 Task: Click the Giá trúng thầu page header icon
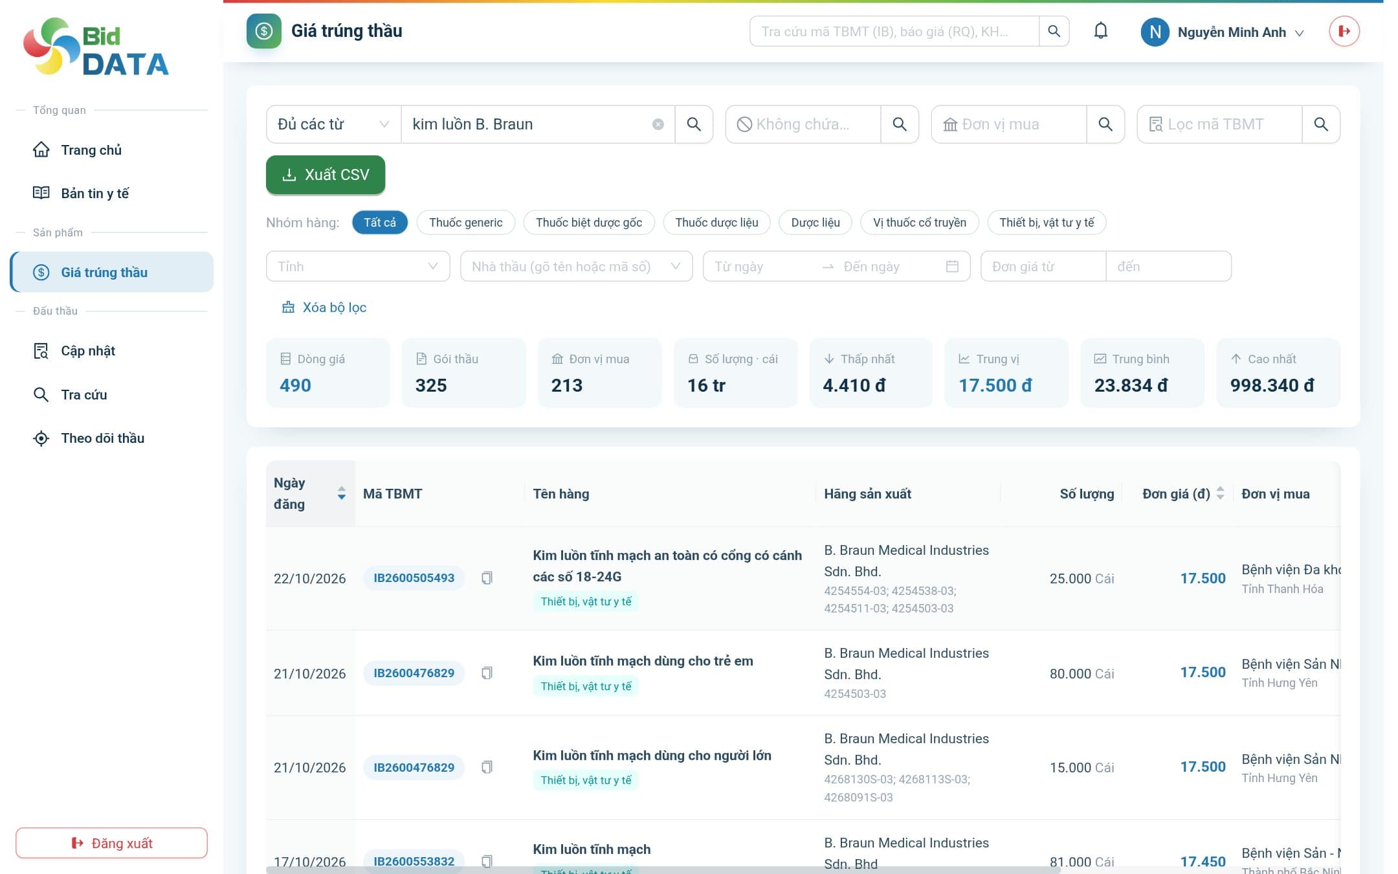point(263,31)
